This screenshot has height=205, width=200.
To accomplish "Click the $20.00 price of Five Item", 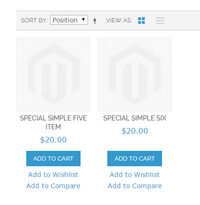I will tap(53, 140).
